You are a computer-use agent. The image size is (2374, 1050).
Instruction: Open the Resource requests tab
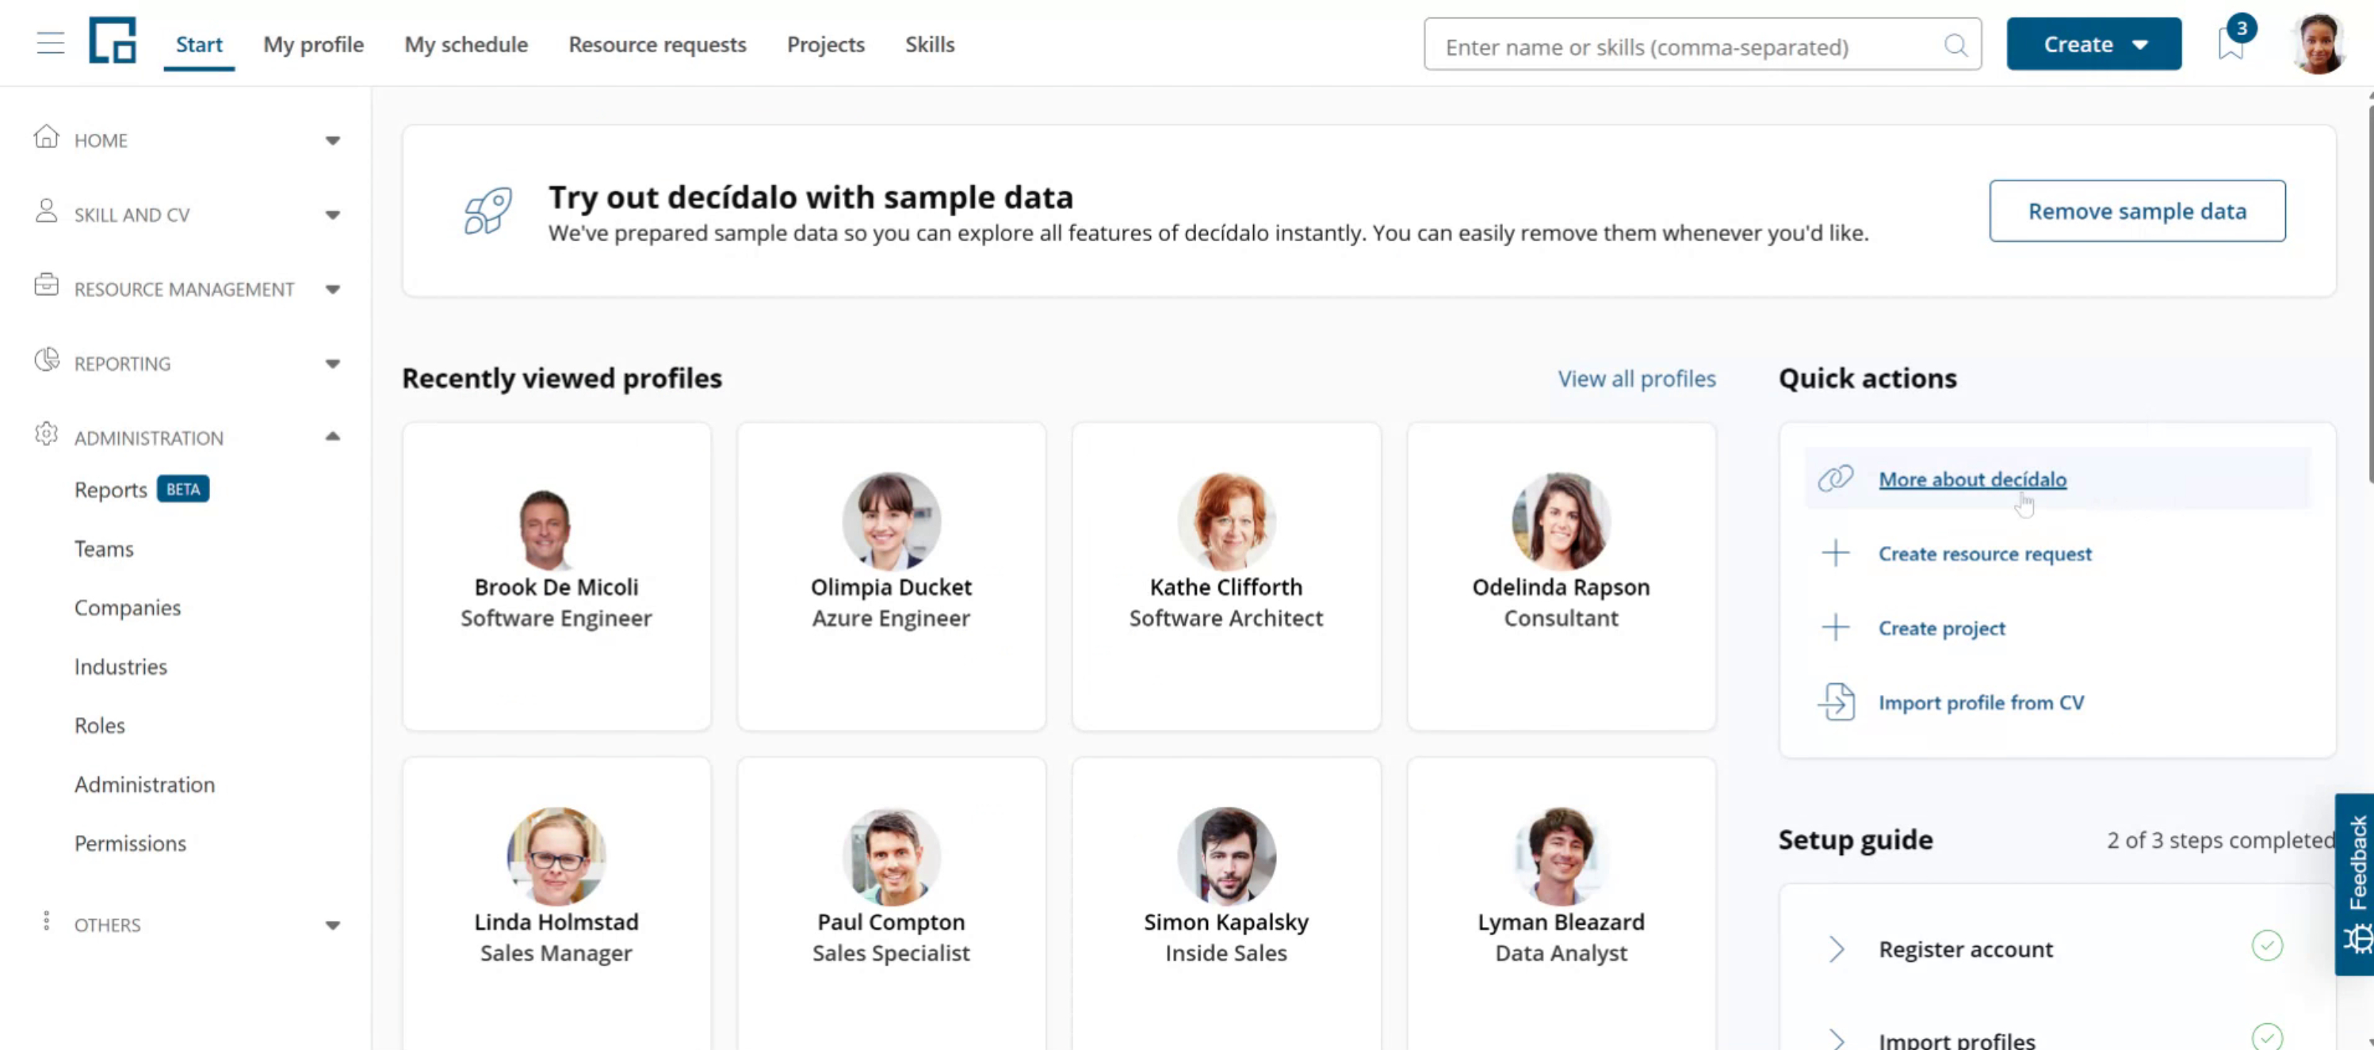click(x=657, y=44)
